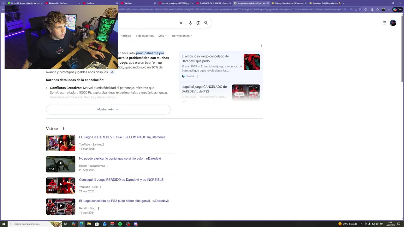Open three-dot menu next to Jay_
The height and width of the screenshot is (227, 404).
click(x=98, y=208)
